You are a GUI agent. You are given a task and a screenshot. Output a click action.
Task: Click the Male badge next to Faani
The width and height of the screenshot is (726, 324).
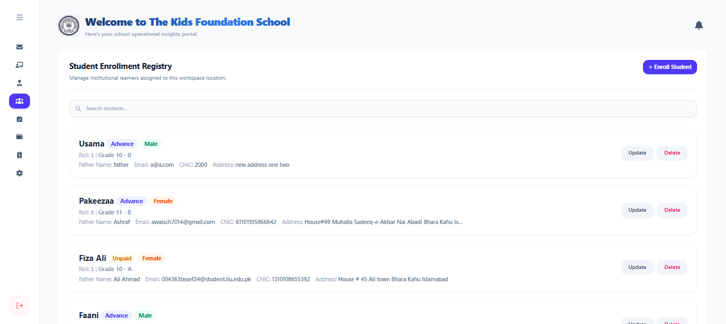(145, 315)
